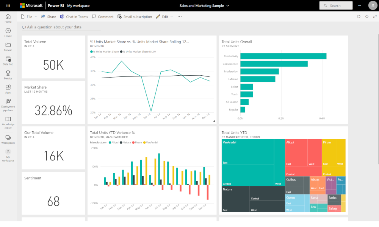Open the File menu
Viewport: 379px width, 227px height.
pyautogui.click(x=29, y=17)
